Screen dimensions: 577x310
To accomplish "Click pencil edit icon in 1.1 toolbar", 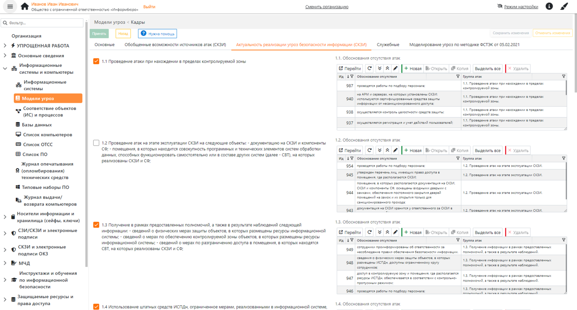I will tap(395, 69).
